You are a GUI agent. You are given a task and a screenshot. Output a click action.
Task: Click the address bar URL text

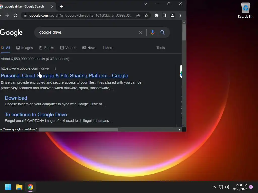click(81, 15)
